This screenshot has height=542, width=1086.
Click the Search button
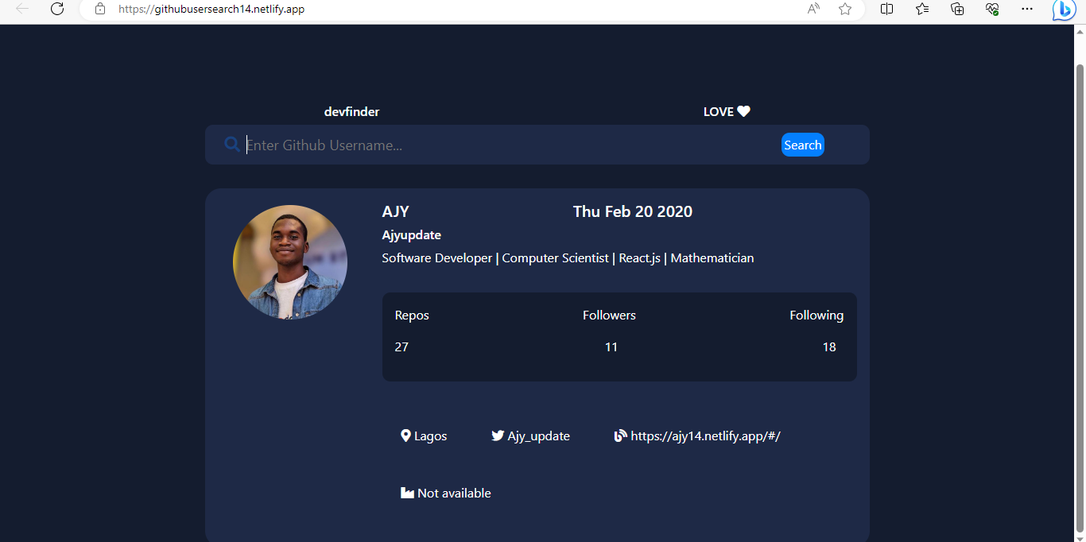coord(803,145)
